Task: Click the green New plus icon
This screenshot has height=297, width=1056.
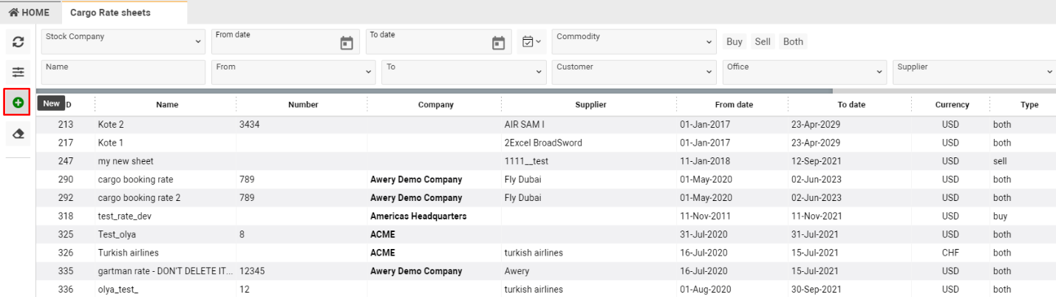Action: click(x=18, y=103)
